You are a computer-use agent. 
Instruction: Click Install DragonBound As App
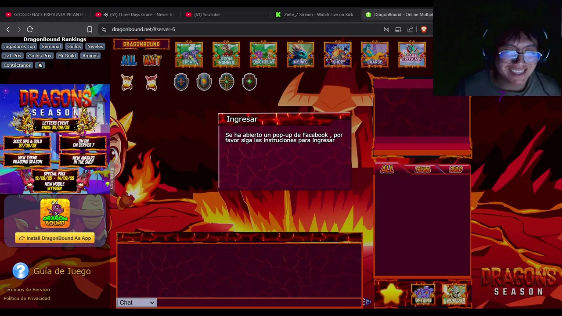click(55, 238)
